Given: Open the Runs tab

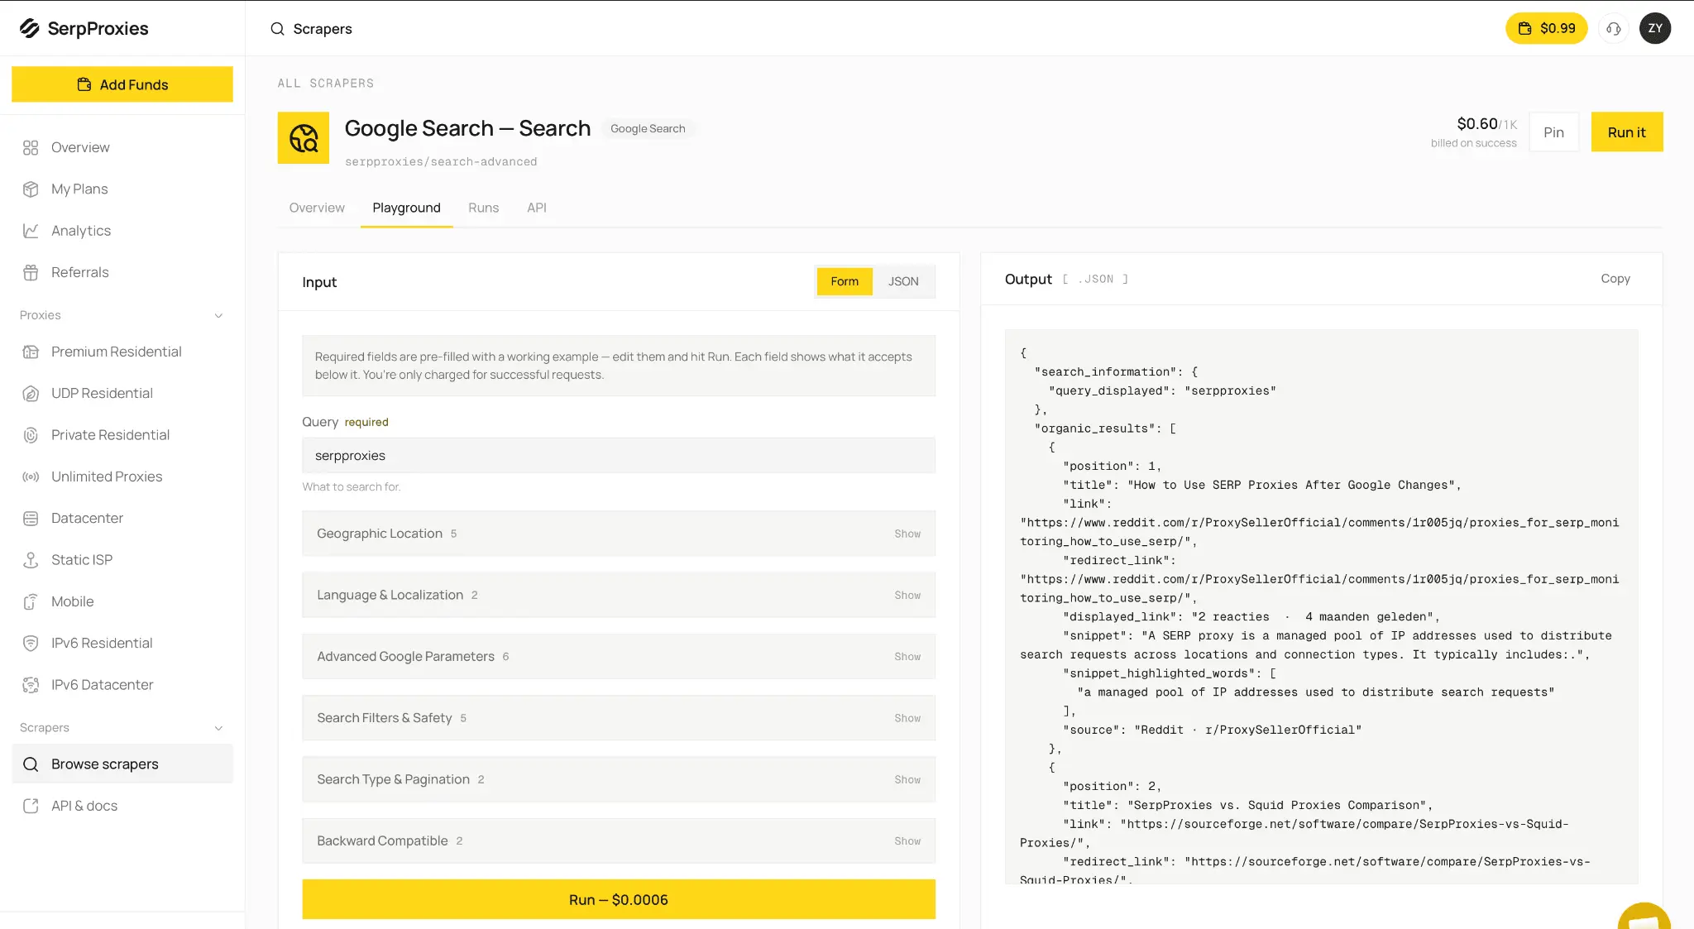Looking at the screenshot, I should tap(483, 208).
